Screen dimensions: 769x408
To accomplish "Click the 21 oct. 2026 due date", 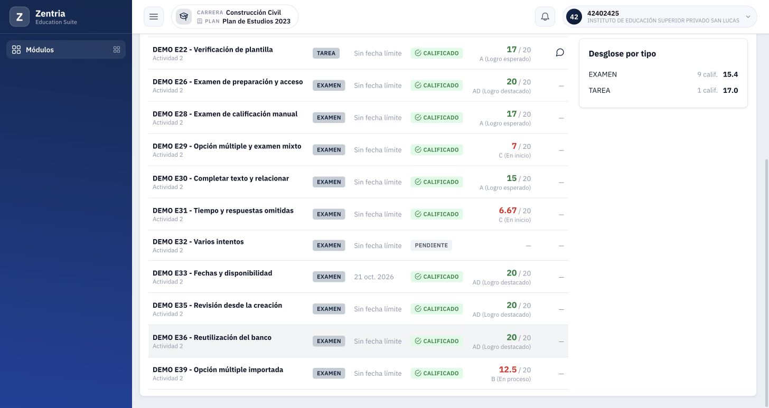I will 374,277.
